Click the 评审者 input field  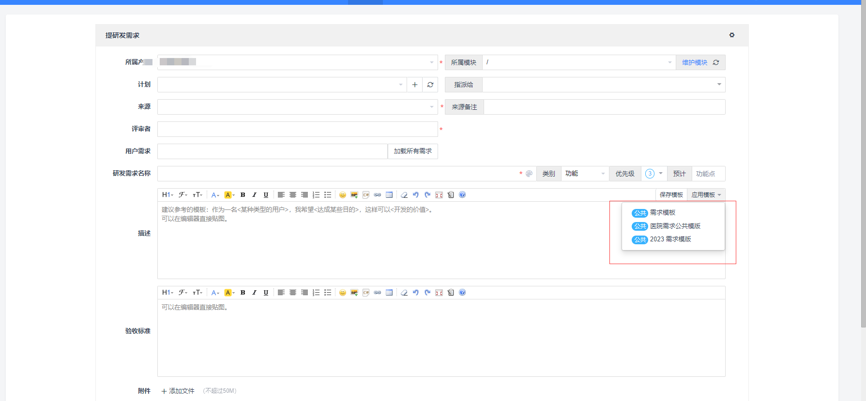click(298, 129)
